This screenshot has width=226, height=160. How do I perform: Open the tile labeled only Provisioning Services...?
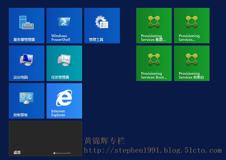pos(192,26)
